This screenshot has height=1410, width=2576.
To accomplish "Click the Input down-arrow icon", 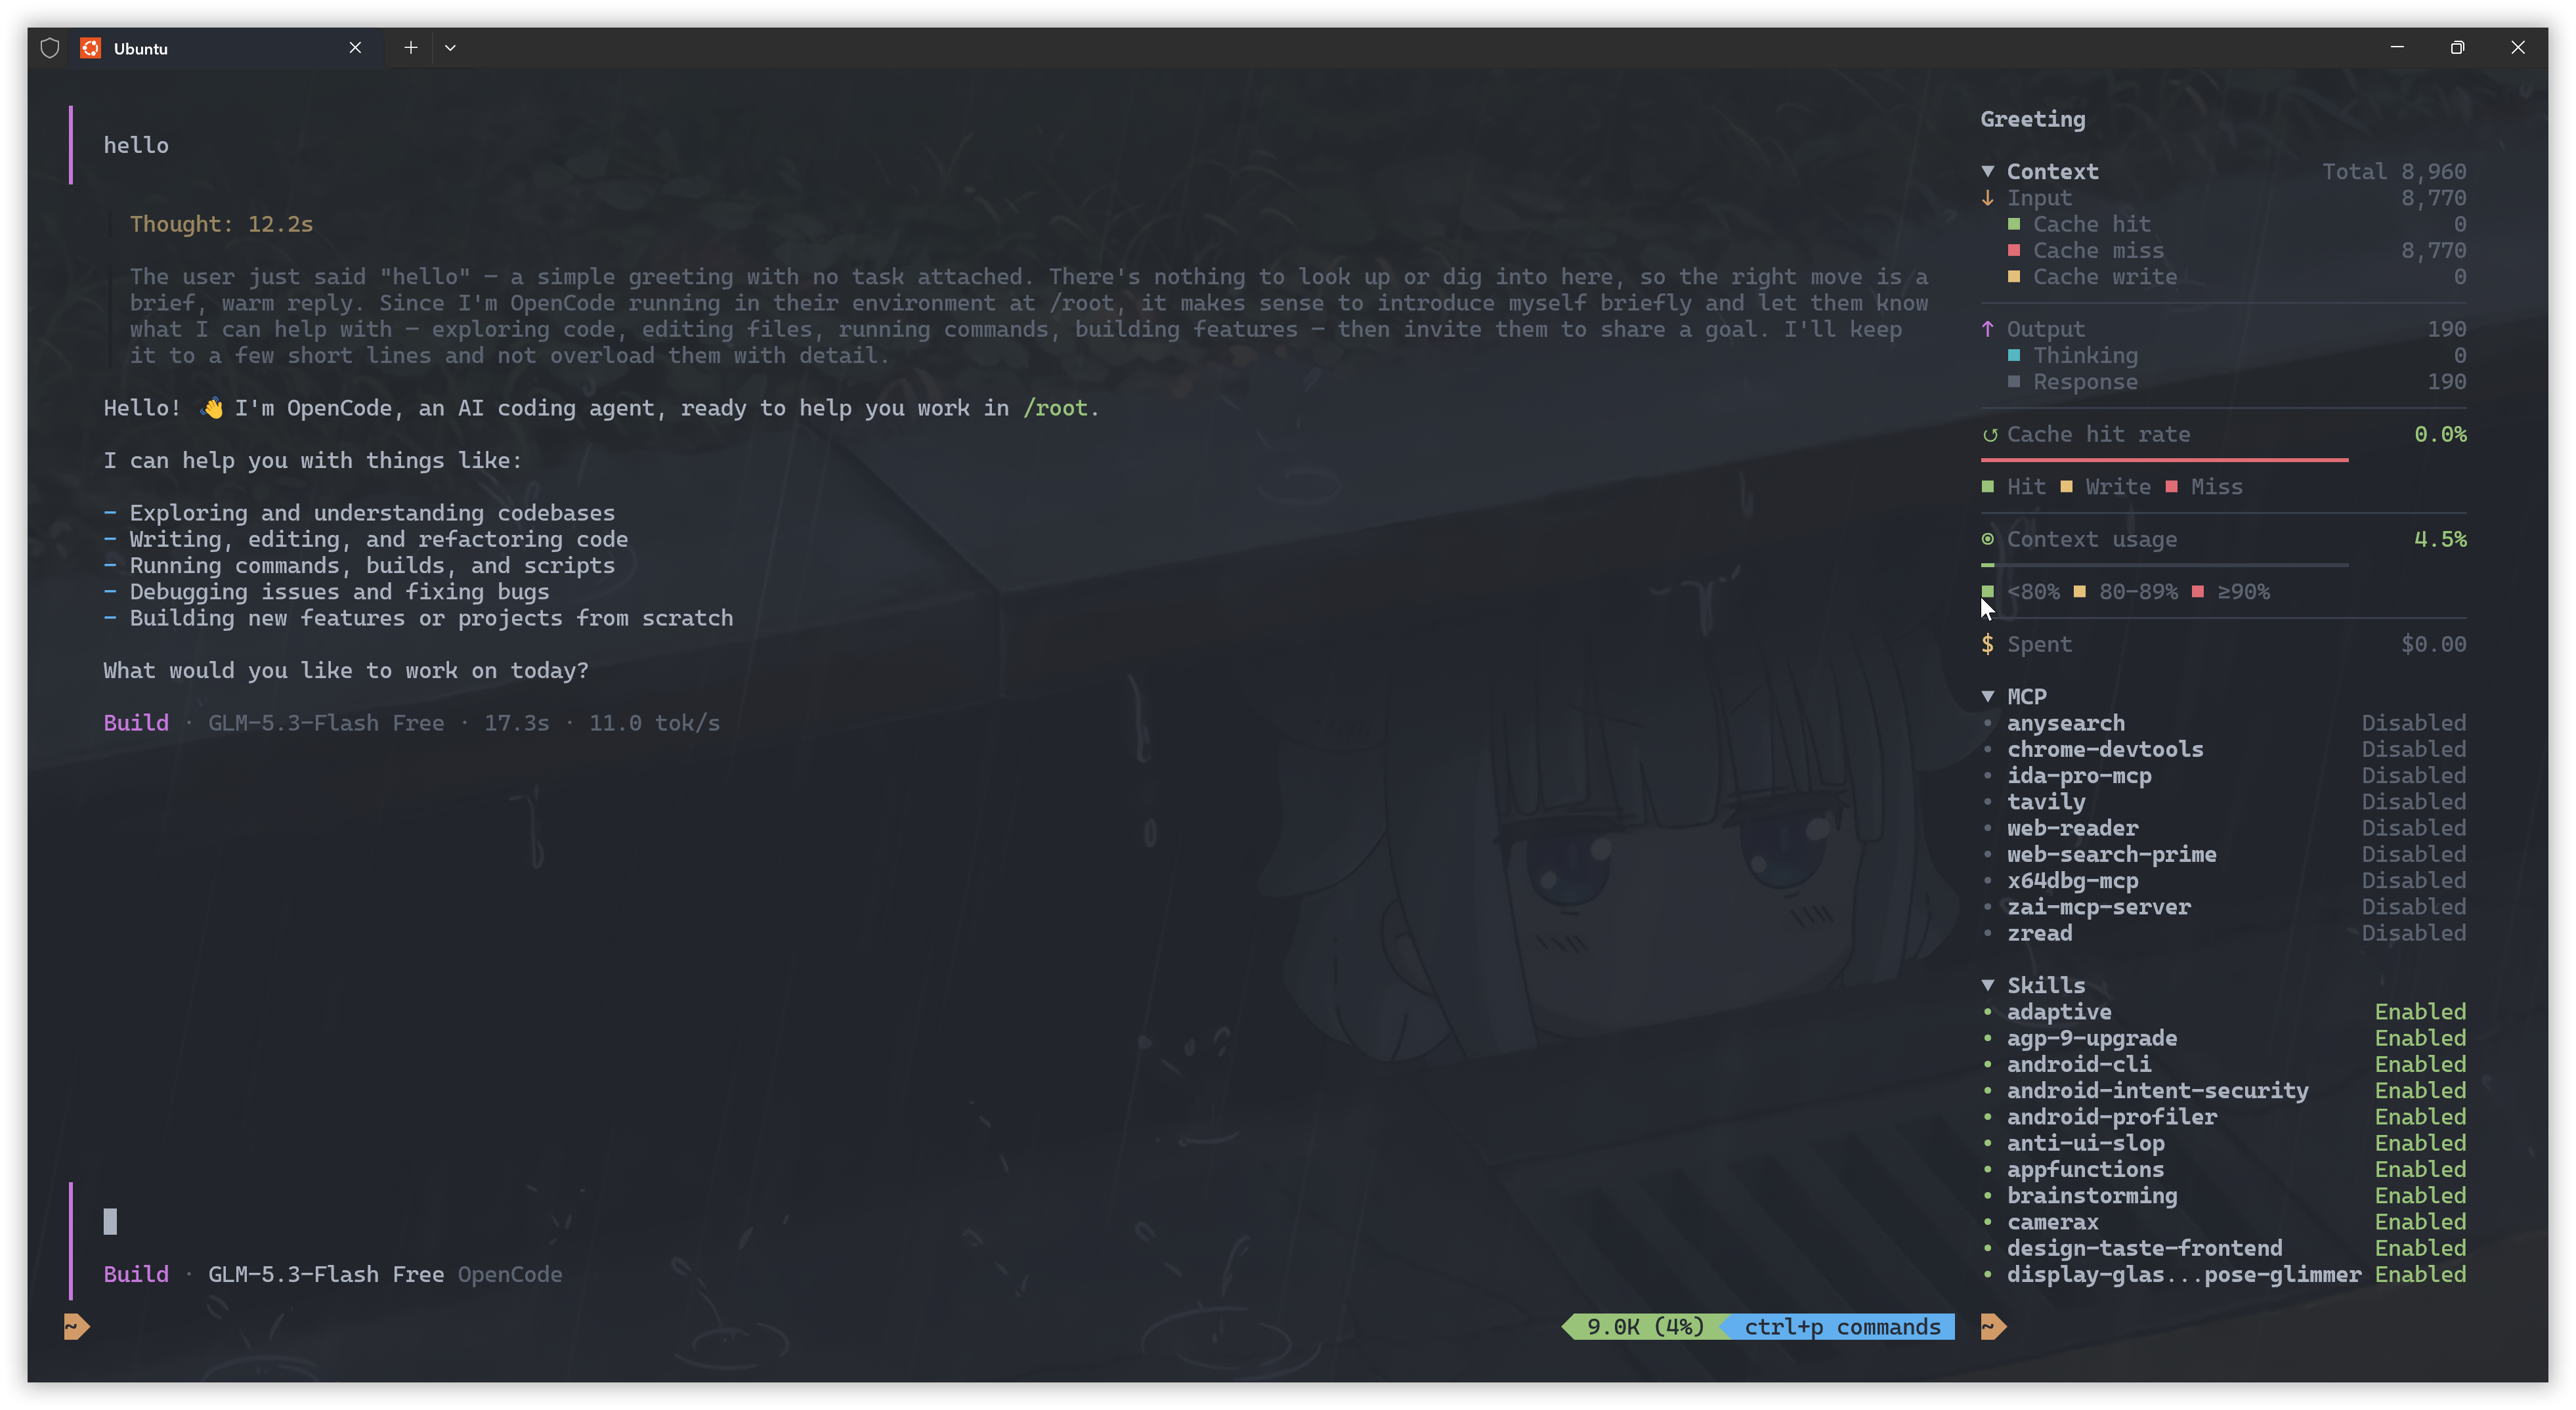I will click(1988, 198).
